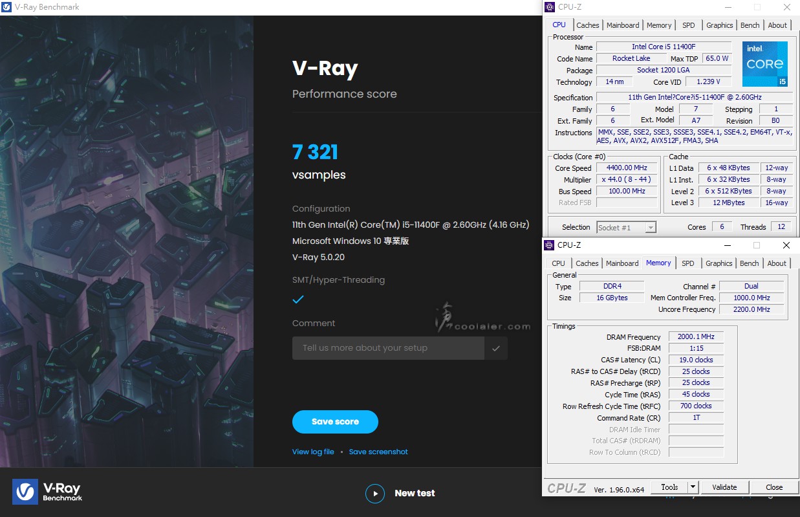
Task: Click the V-Ray Benchmark title bar icon
Action: tap(6, 7)
